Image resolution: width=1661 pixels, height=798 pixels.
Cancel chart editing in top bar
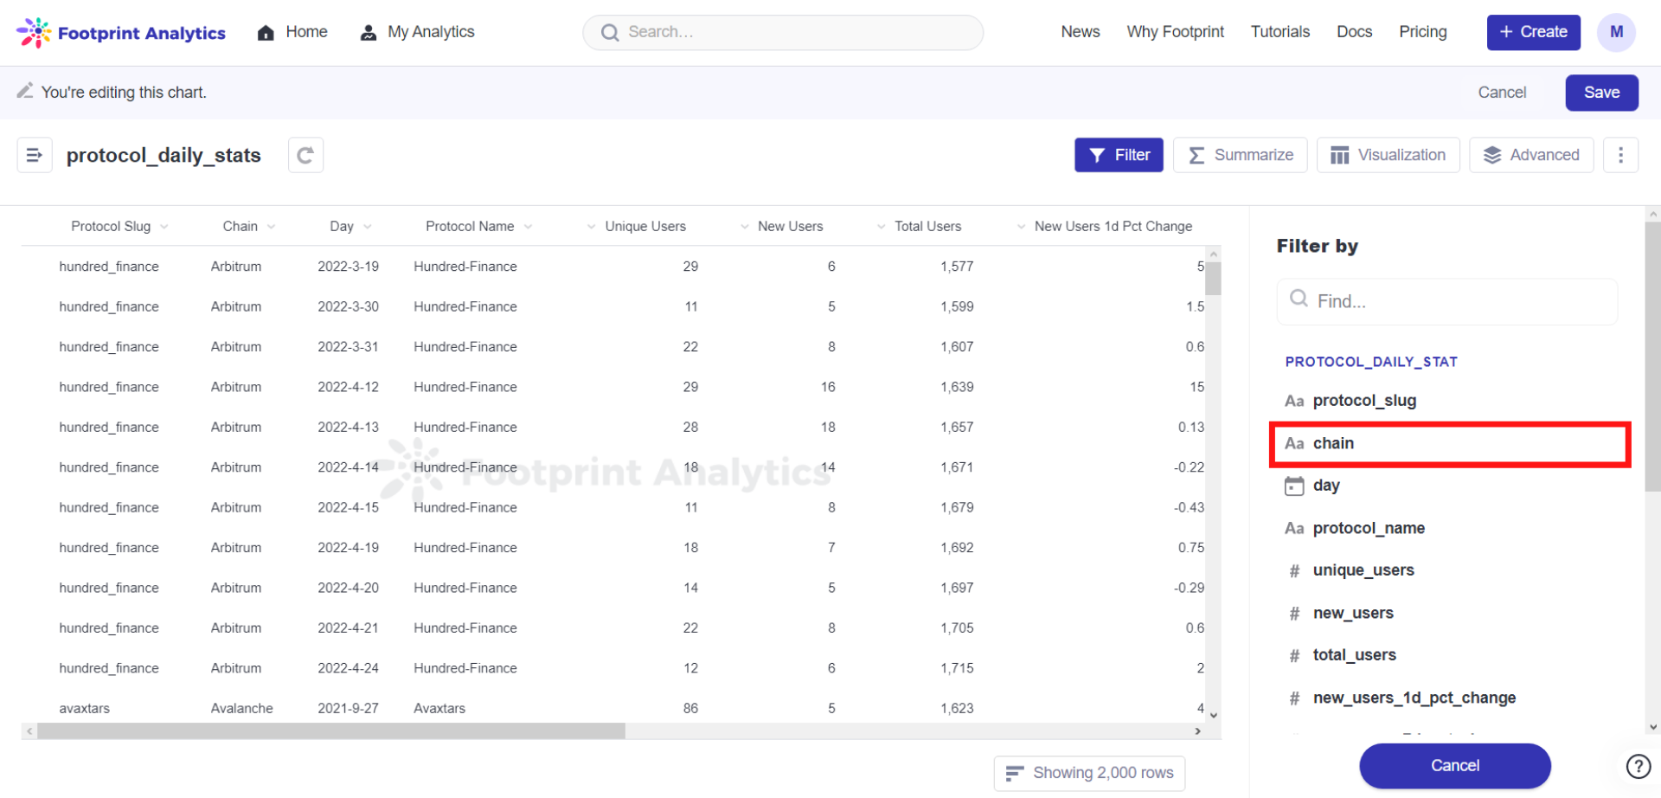pyautogui.click(x=1502, y=93)
